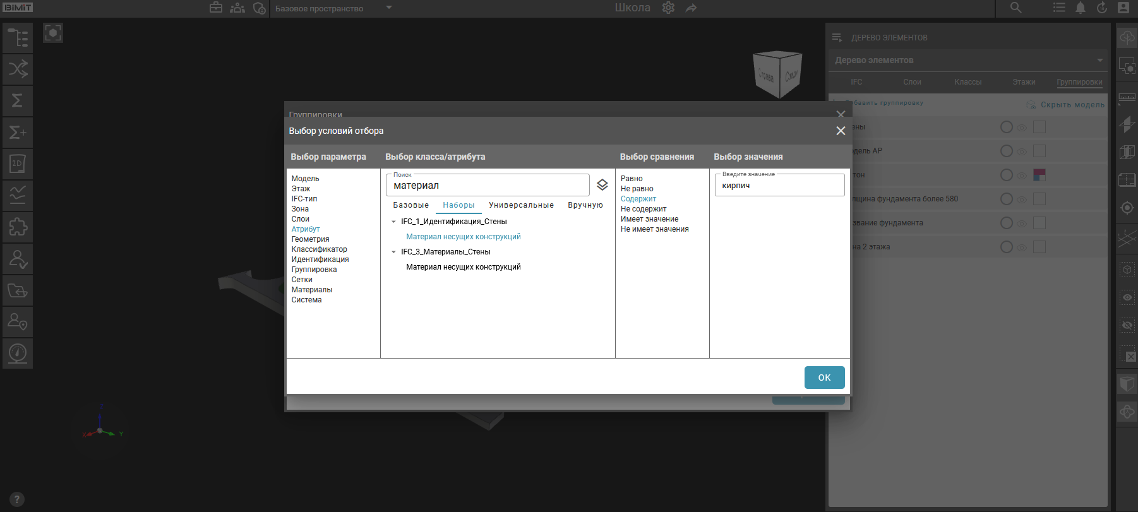Collapse the IFC_1_Идентификация_Стены tree node
This screenshot has width=1138, height=512.
click(393, 222)
